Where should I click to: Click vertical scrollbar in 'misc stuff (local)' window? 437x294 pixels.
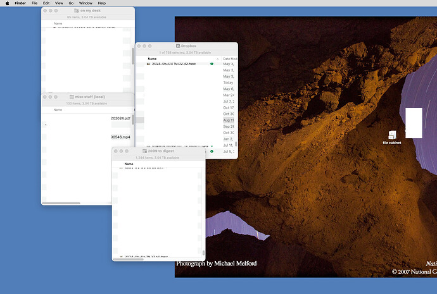(x=133, y=119)
